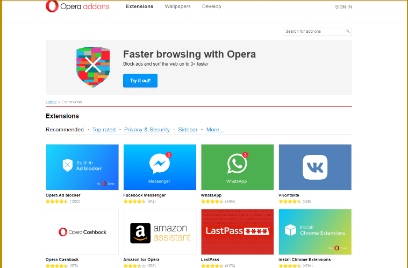Click the ad blocker shield banner image
408x268 pixels.
(93, 67)
